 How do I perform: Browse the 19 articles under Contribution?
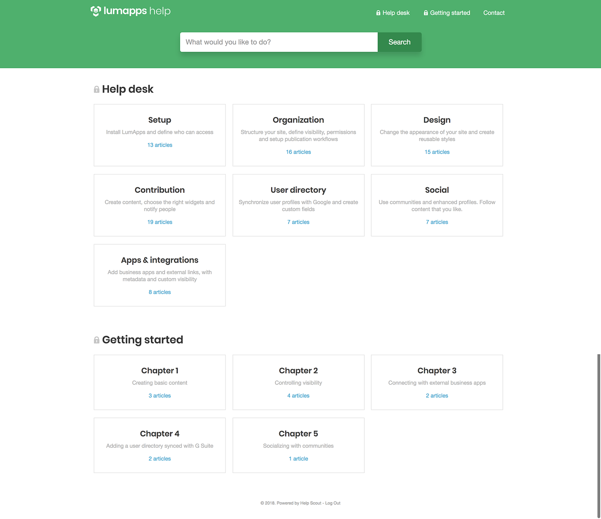point(159,222)
